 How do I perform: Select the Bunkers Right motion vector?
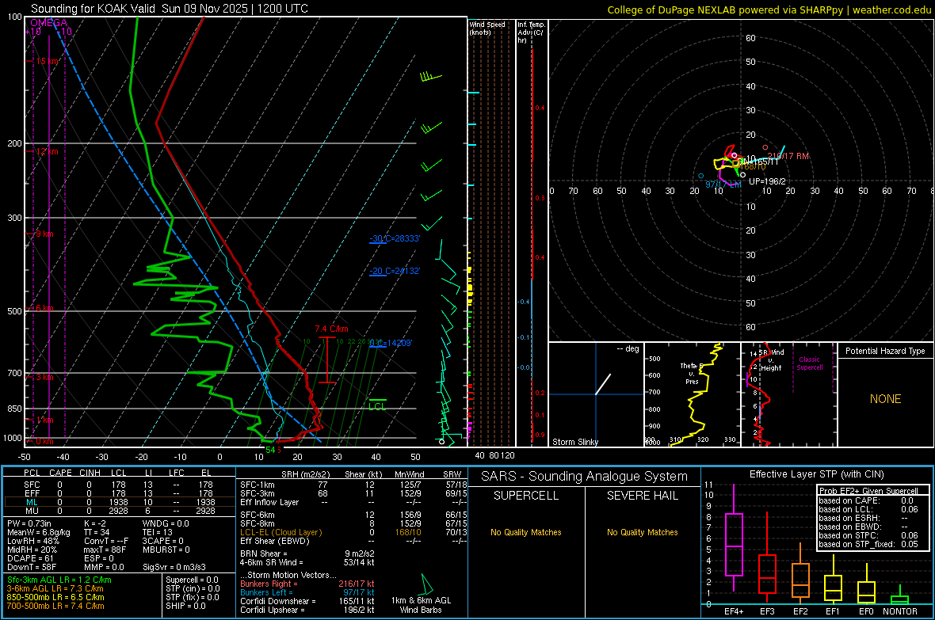[x=307, y=584]
